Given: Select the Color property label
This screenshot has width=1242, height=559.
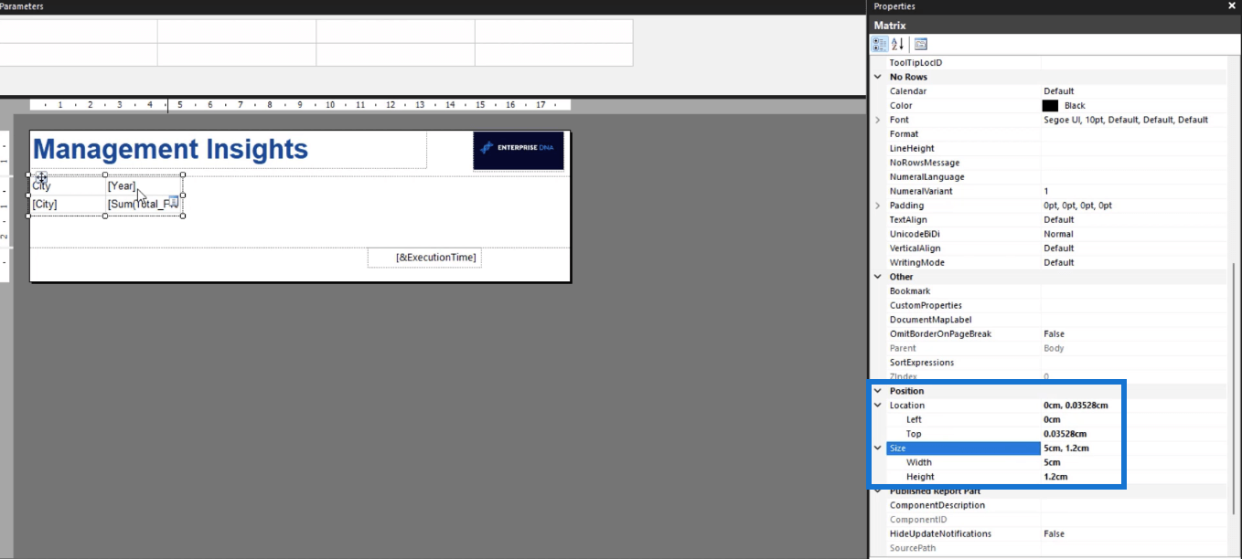Looking at the screenshot, I should pyautogui.click(x=901, y=106).
